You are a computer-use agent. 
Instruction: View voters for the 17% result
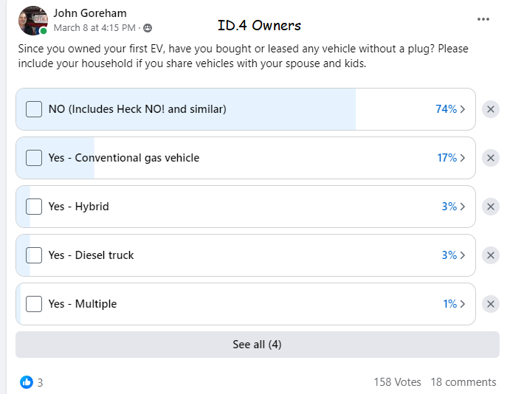click(x=451, y=158)
